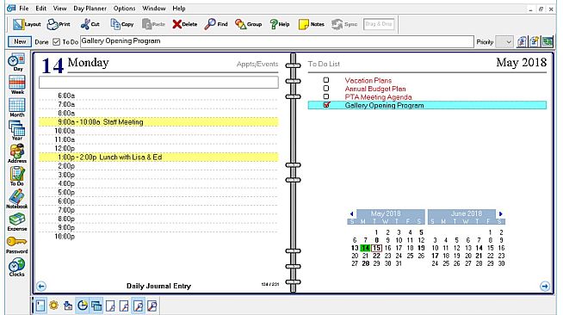Open the Find magnifier tool
Image resolution: width=563 pixels, height=315 pixels.
pyautogui.click(x=216, y=24)
